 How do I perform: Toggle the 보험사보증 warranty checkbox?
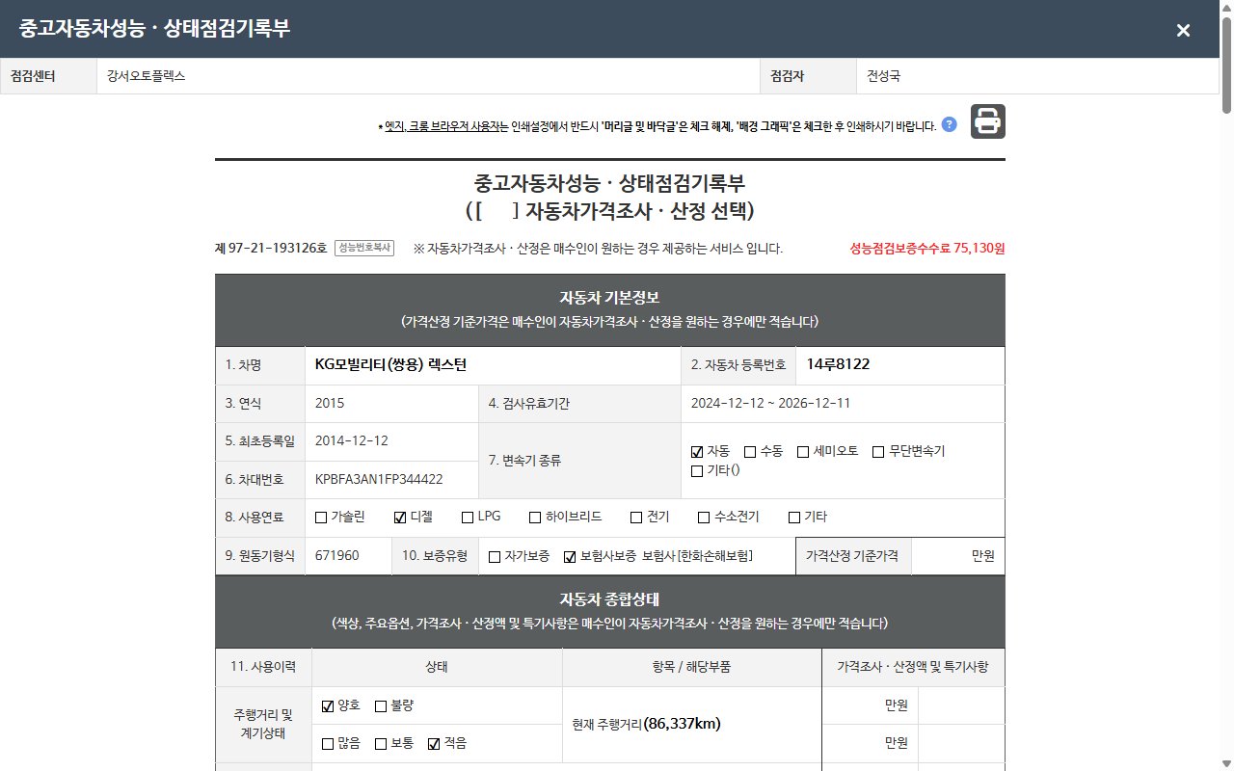[570, 556]
